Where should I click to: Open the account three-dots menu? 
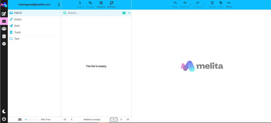point(59,4)
